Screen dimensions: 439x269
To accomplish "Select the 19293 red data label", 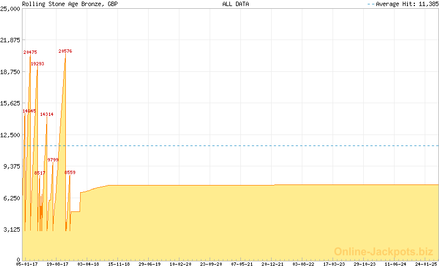I will click(37, 64).
